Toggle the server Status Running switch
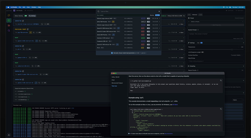Screen dimensions: 251x138 tap(26, 16)
